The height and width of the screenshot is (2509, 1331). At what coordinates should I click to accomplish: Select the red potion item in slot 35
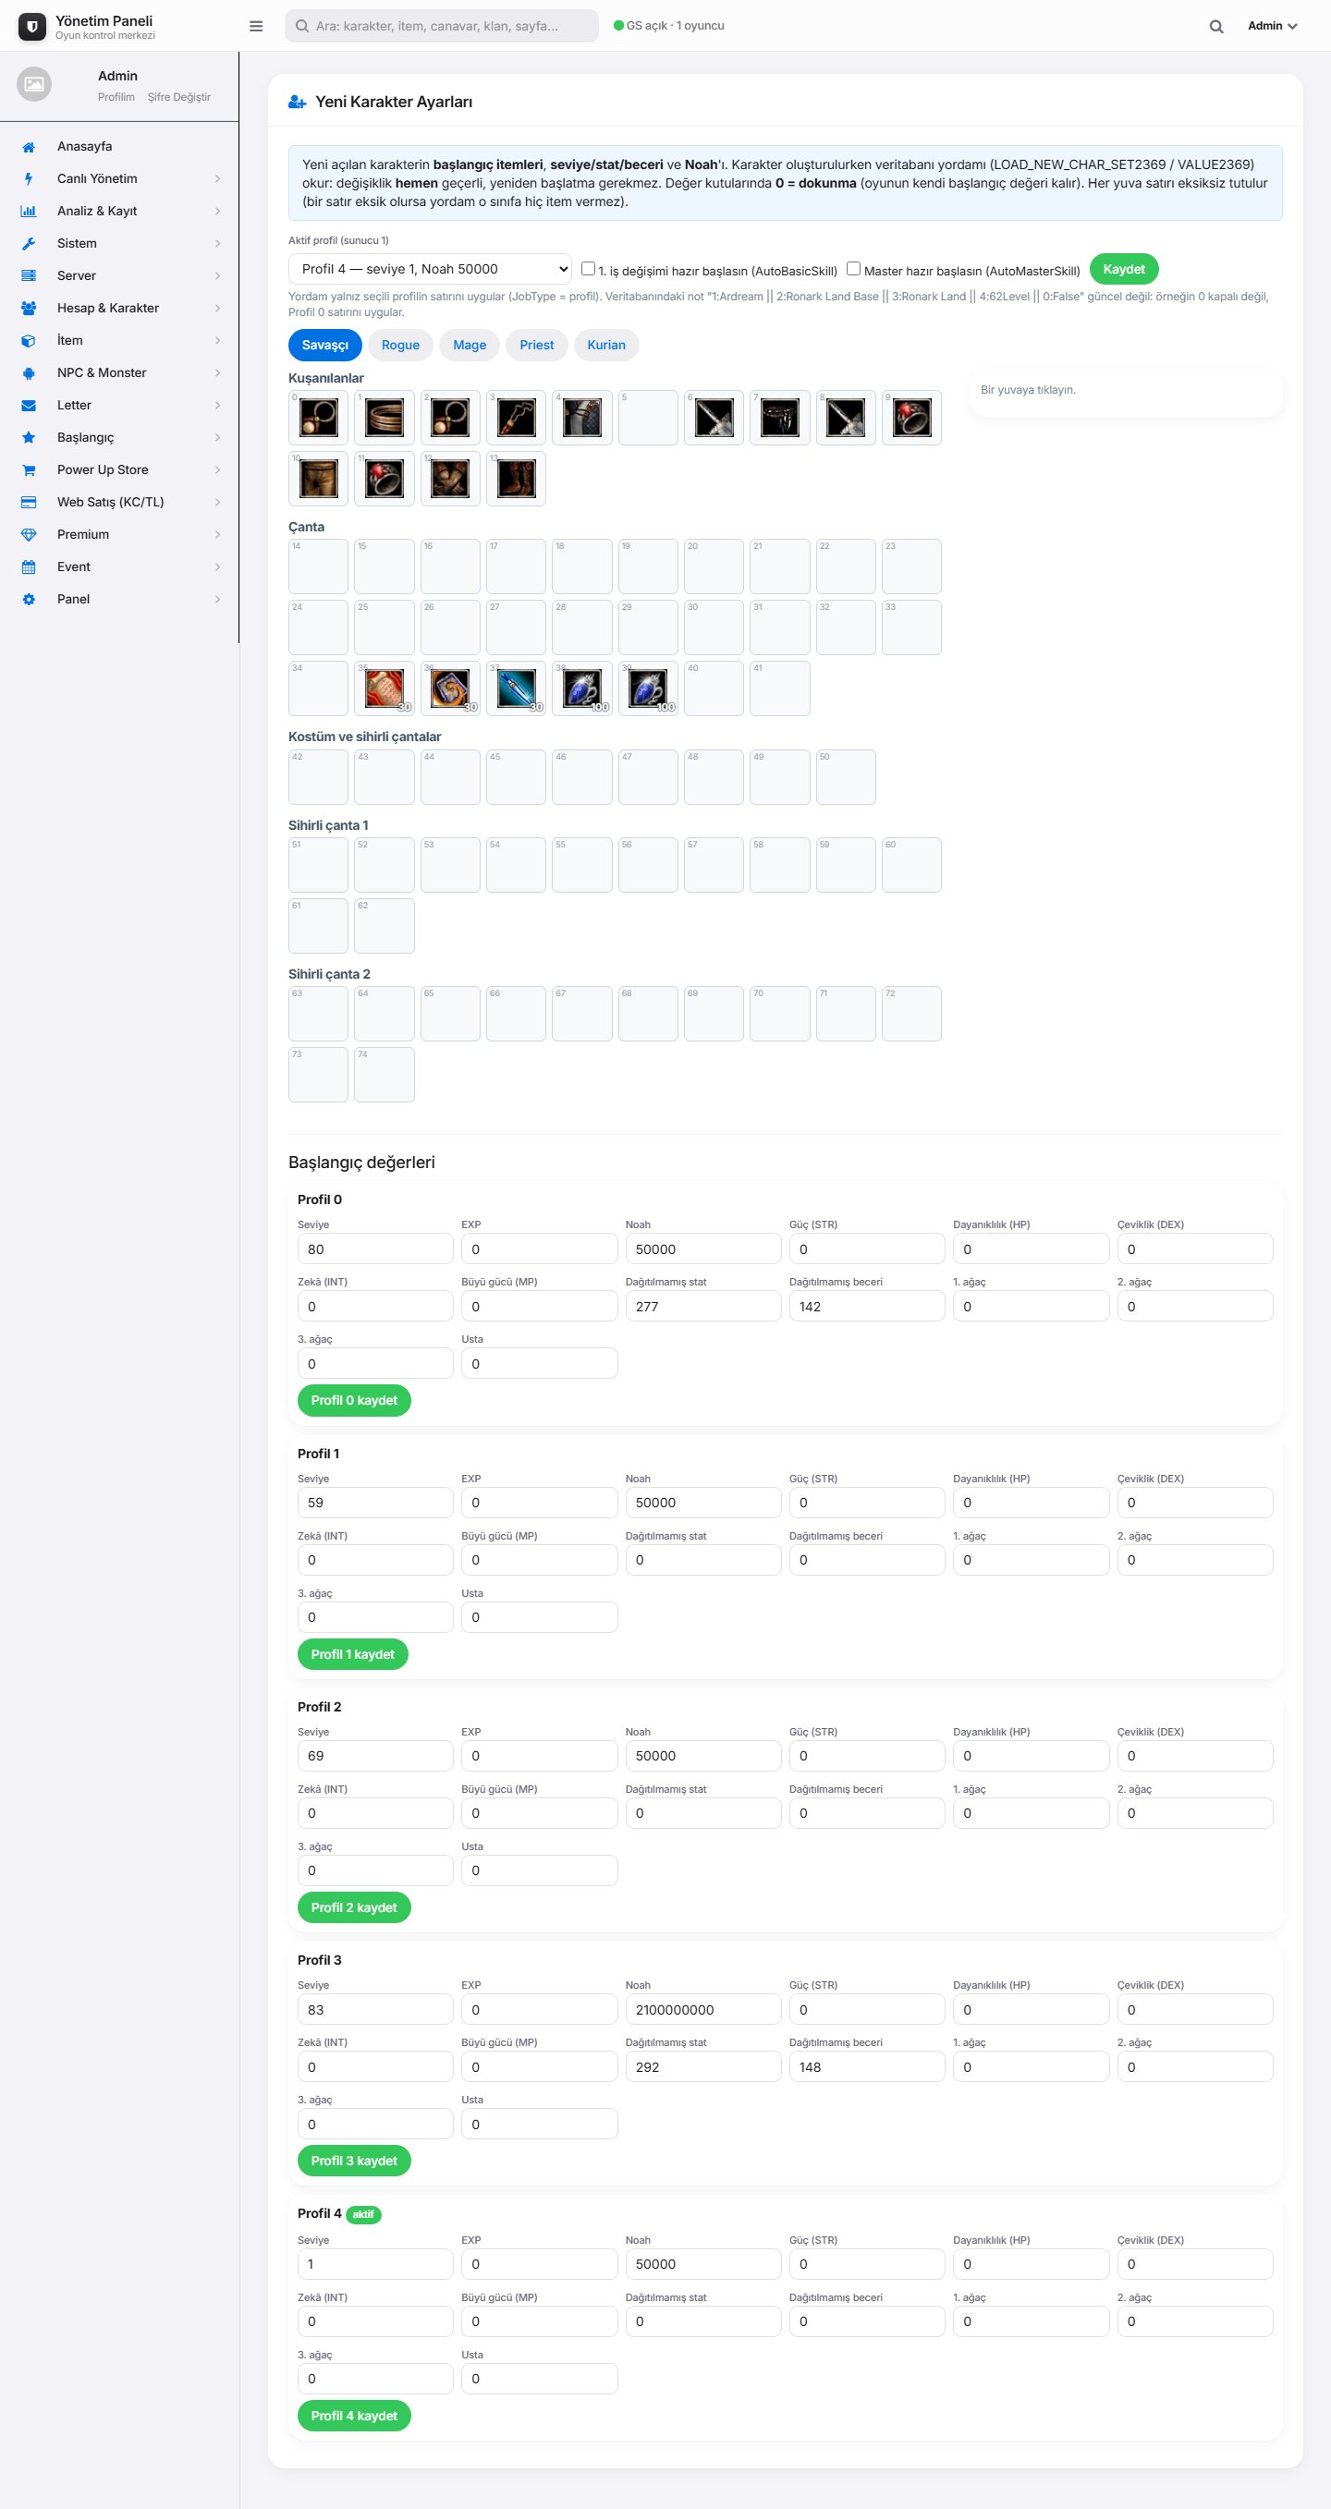[x=384, y=688]
